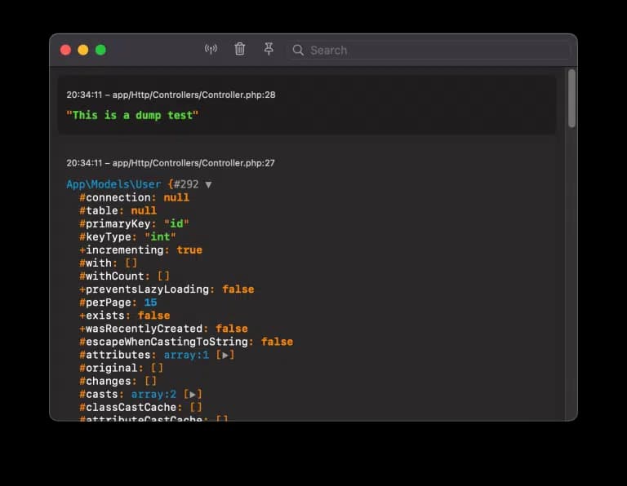The width and height of the screenshot is (627, 486).
Task: Select "This is a dump test" string
Action: [x=132, y=116]
